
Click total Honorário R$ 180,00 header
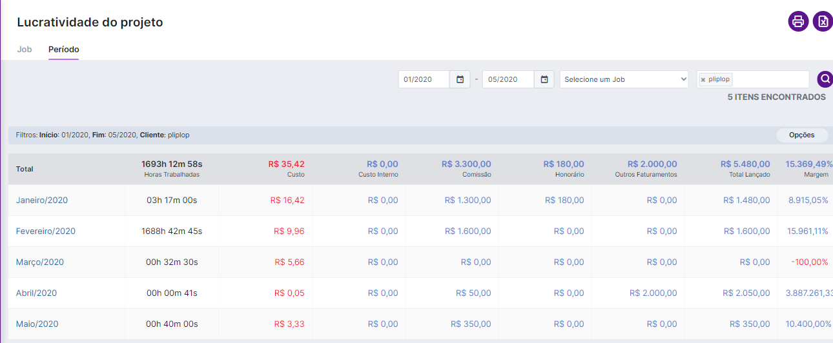pyautogui.click(x=564, y=164)
